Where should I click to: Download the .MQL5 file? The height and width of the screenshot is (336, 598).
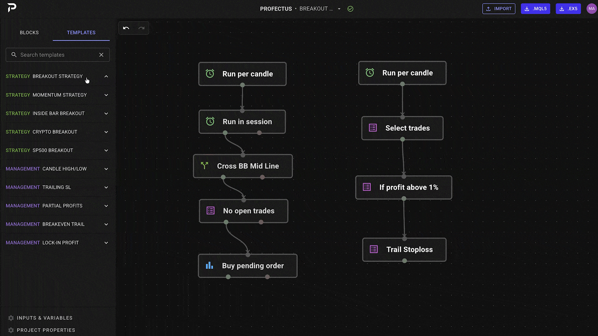535,9
